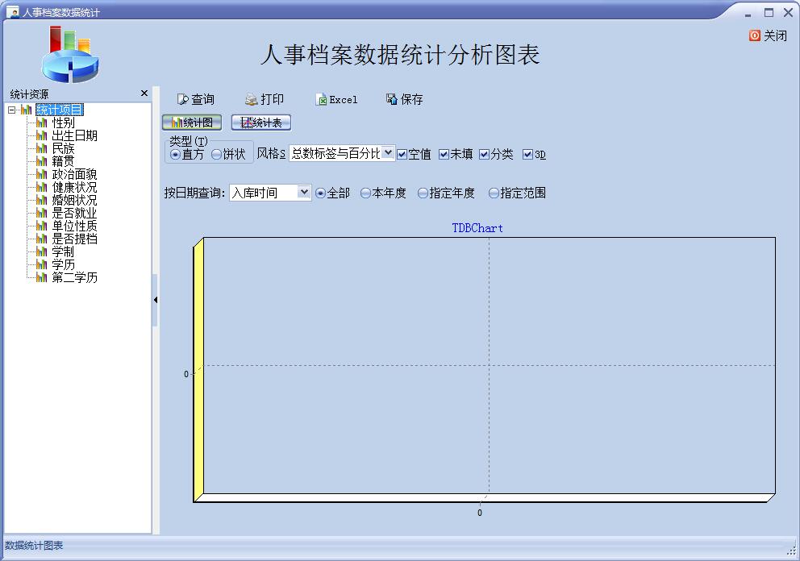Open the 入库时间 date field dropdown
Image resolution: width=800 pixels, height=561 pixels.
304,193
